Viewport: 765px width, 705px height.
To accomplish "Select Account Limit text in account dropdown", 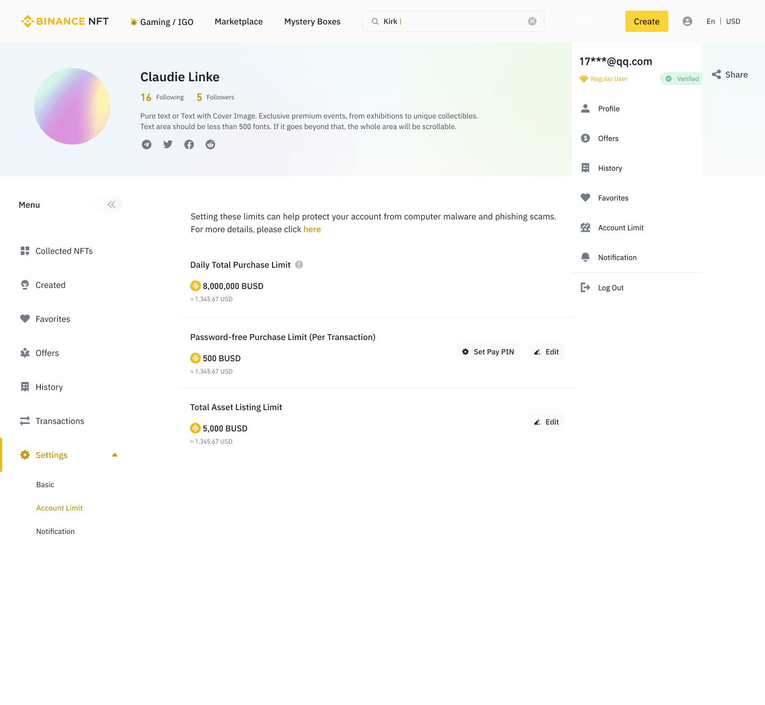I will (x=621, y=227).
